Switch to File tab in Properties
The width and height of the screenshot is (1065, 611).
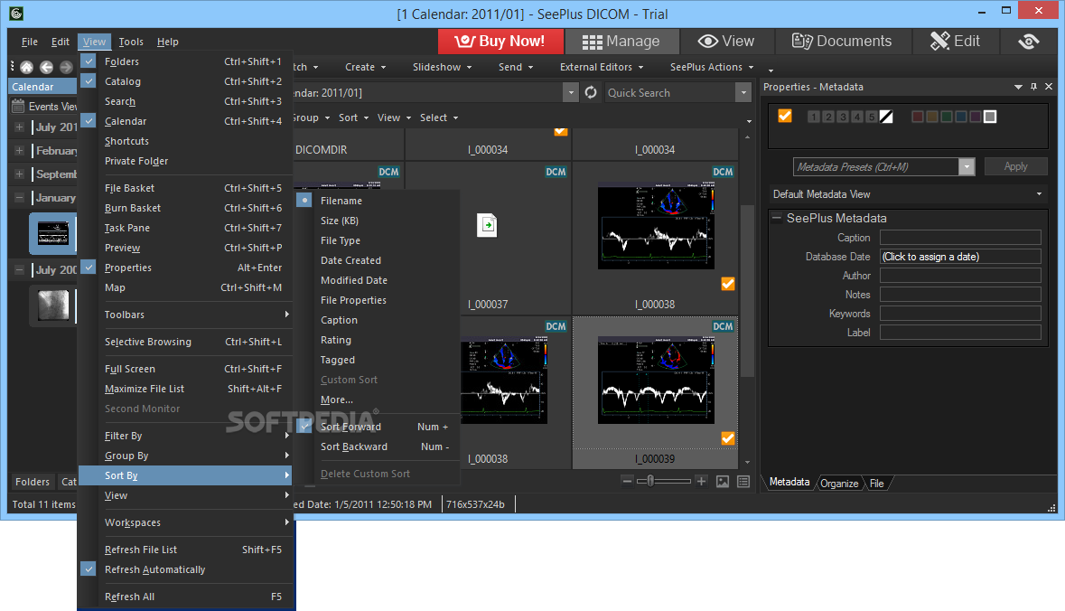click(x=877, y=484)
